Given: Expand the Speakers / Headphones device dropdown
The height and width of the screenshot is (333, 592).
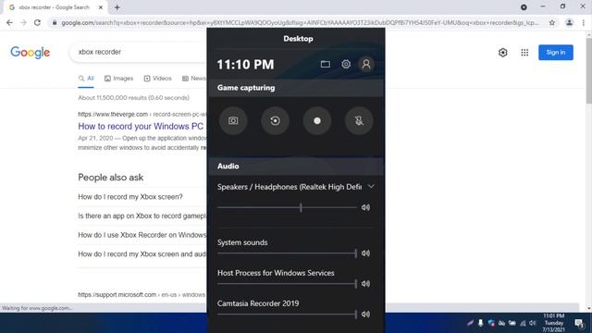Looking at the screenshot, I should pyautogui.click(x=371, y=187).
